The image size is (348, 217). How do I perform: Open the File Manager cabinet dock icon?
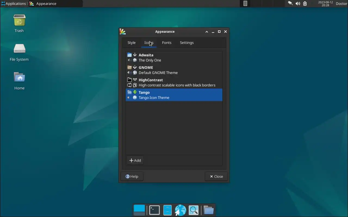(x=167, y=210)
